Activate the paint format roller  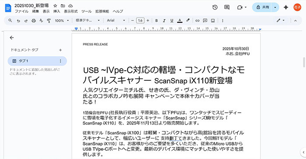click(49, 21)
